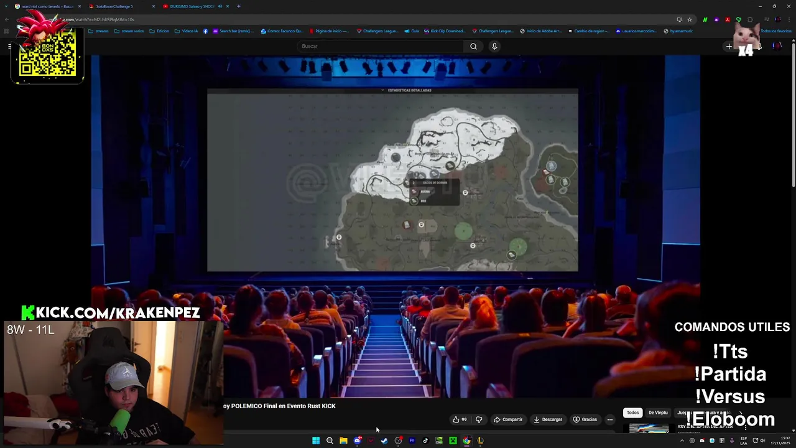The image size is (796, 448).
Task: Open the usuarios.marcodimi bookmark
Action: [x=636, y=30]
